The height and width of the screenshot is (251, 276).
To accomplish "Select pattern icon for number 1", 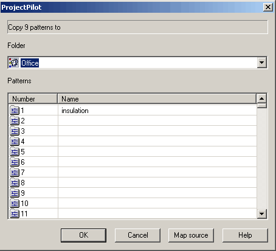I will [15, 111].
